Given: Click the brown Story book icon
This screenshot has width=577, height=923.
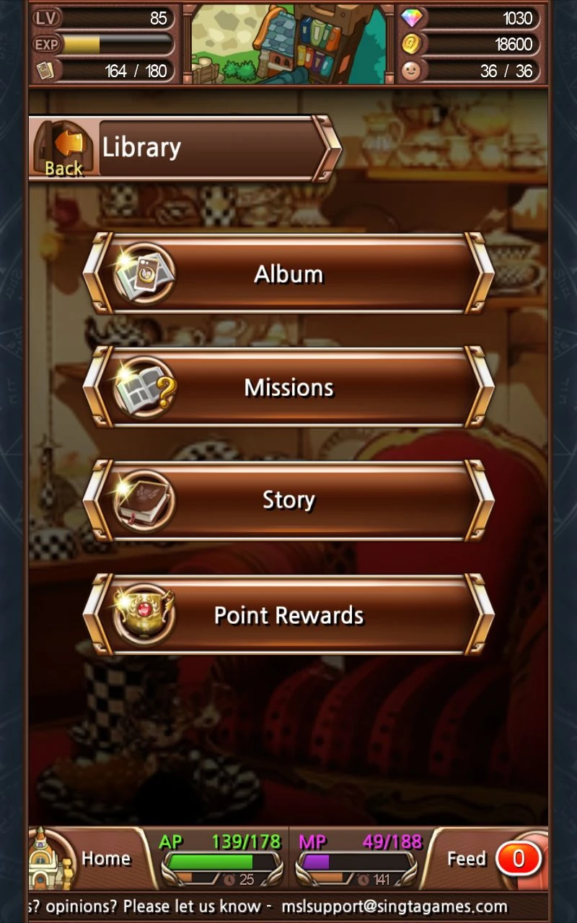Looking at the screenshot, I should pyautogui.click(x=144, y=500).
